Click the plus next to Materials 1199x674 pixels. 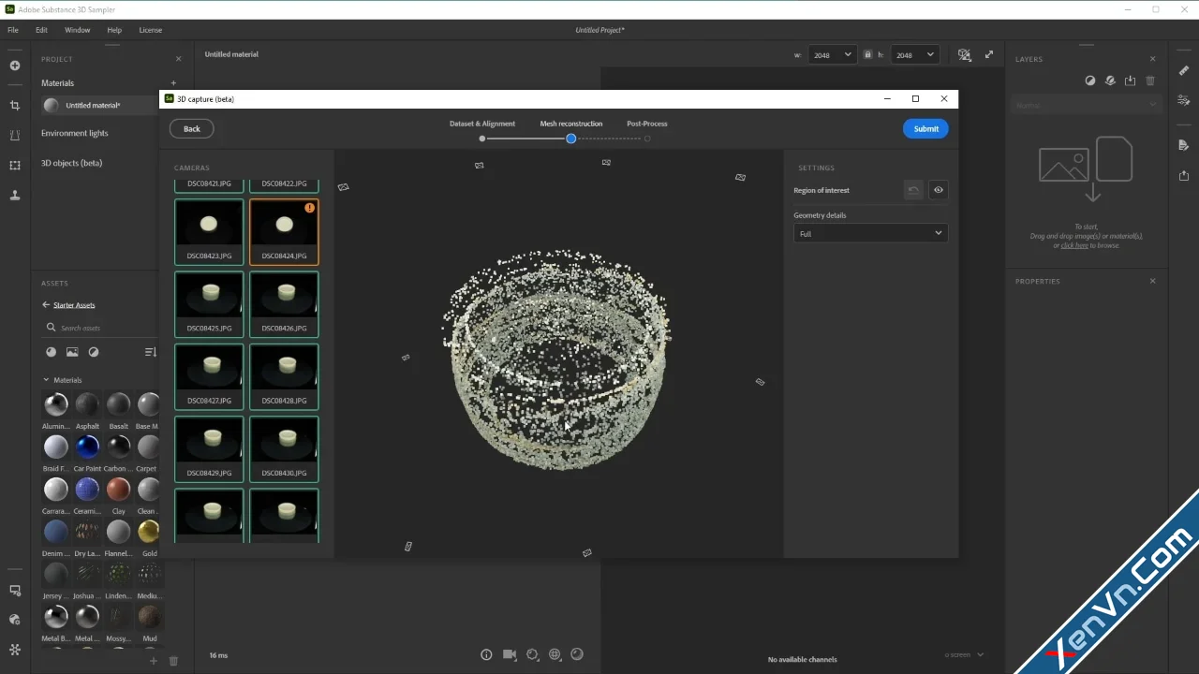(173, 83)
